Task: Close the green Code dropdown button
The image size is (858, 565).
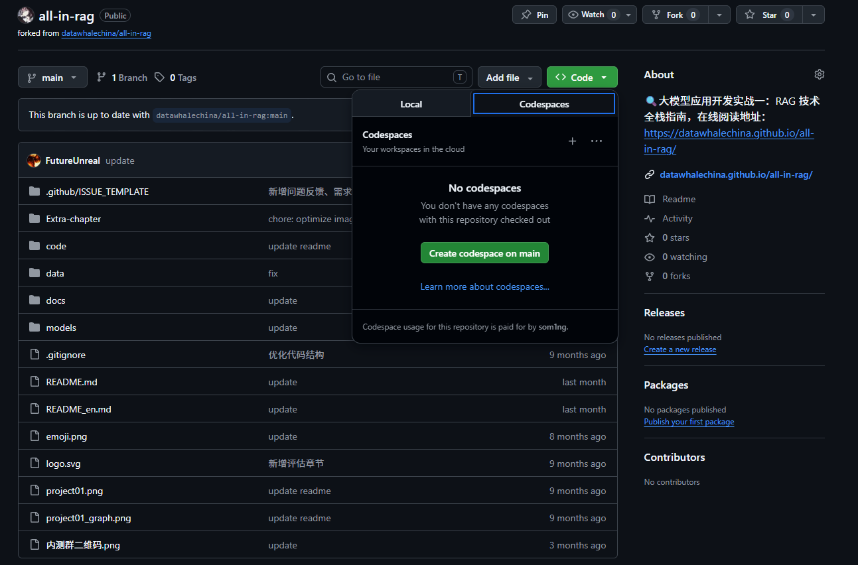Action: 582,78
